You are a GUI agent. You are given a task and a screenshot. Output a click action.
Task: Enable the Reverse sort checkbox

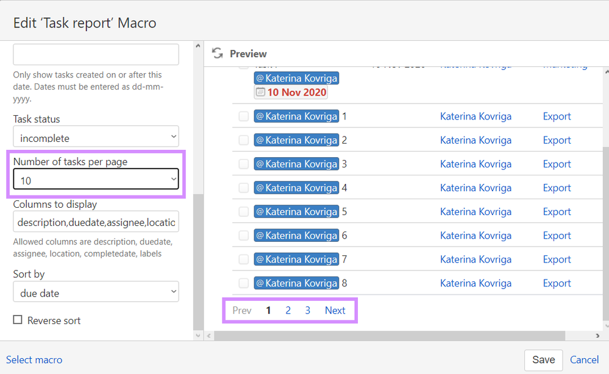pyautogui.click(x=18, y=320)
